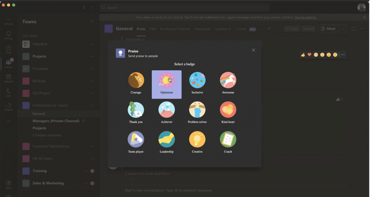The width and height of the screenshot is (372, 197).
Task: Click the Change settings link
Action: click(x=305, y=17)
